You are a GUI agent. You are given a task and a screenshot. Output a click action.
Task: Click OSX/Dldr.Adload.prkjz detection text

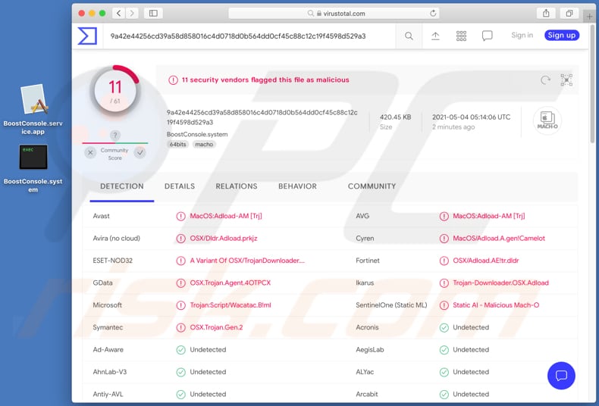(224, 238)
